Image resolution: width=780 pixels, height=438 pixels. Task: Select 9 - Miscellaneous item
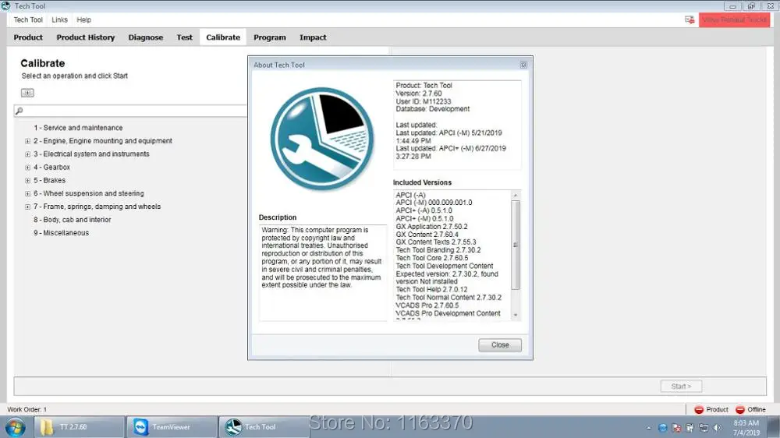coord(61,233)
